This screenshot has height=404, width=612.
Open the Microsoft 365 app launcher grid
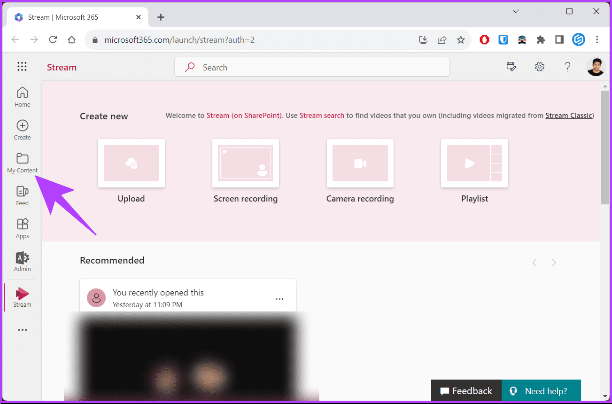22,67
